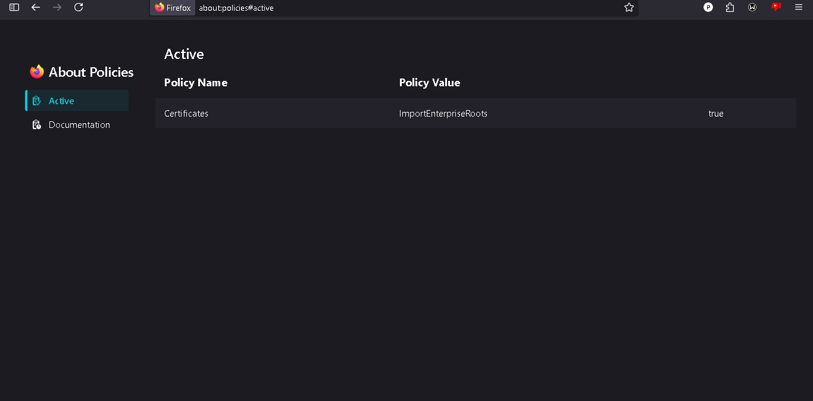Open the Extensions puzzle piece menu

click(x=730, y=7)
